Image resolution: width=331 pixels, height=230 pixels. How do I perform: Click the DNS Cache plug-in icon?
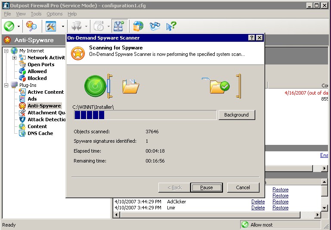[x=22, y=133]
